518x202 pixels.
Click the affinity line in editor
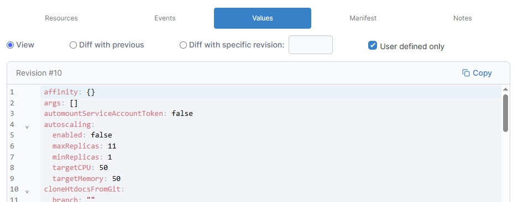pyautogui.click(x=271, y=92)
